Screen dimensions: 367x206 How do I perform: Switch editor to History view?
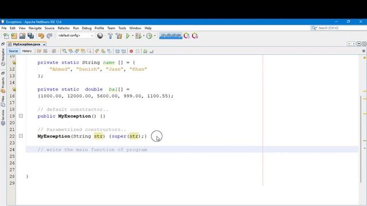pos(27,51)
